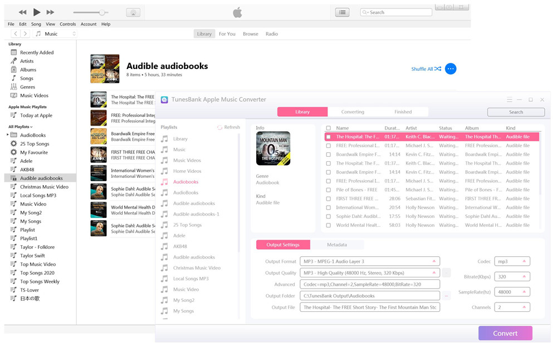Image resolution: width=557 pixels, height=348 pixels.
Task: Open the iTunes list view button
Action: coord(342,12)
